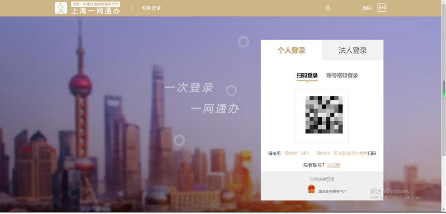Click the 其他快捷登录 label

[x=322, y=179]
